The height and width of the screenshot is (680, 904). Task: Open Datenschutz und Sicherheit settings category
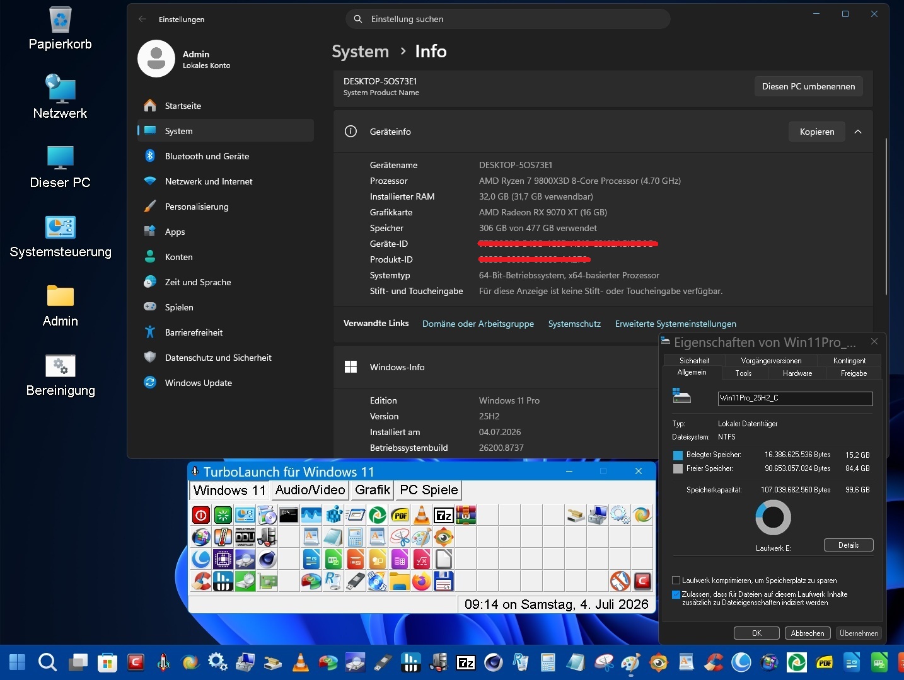pos(226,358)
